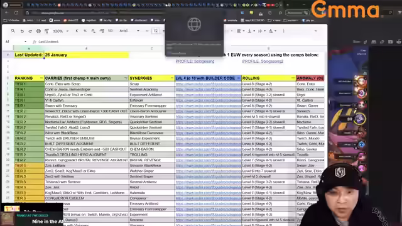Open builder link in Swain with Emissary row
Screen dimensions: 402x226
(x=208, y=105)
